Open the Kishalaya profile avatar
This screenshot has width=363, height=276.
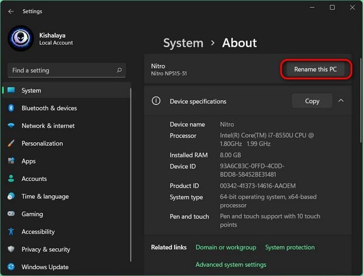tap(21, 39)
